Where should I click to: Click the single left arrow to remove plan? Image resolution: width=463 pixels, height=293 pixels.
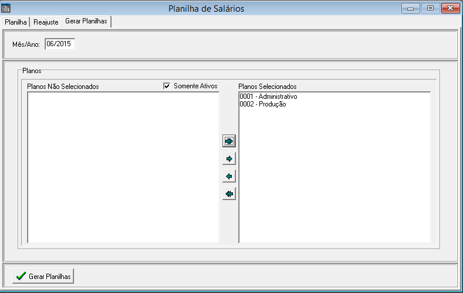(x=229, y=176)
